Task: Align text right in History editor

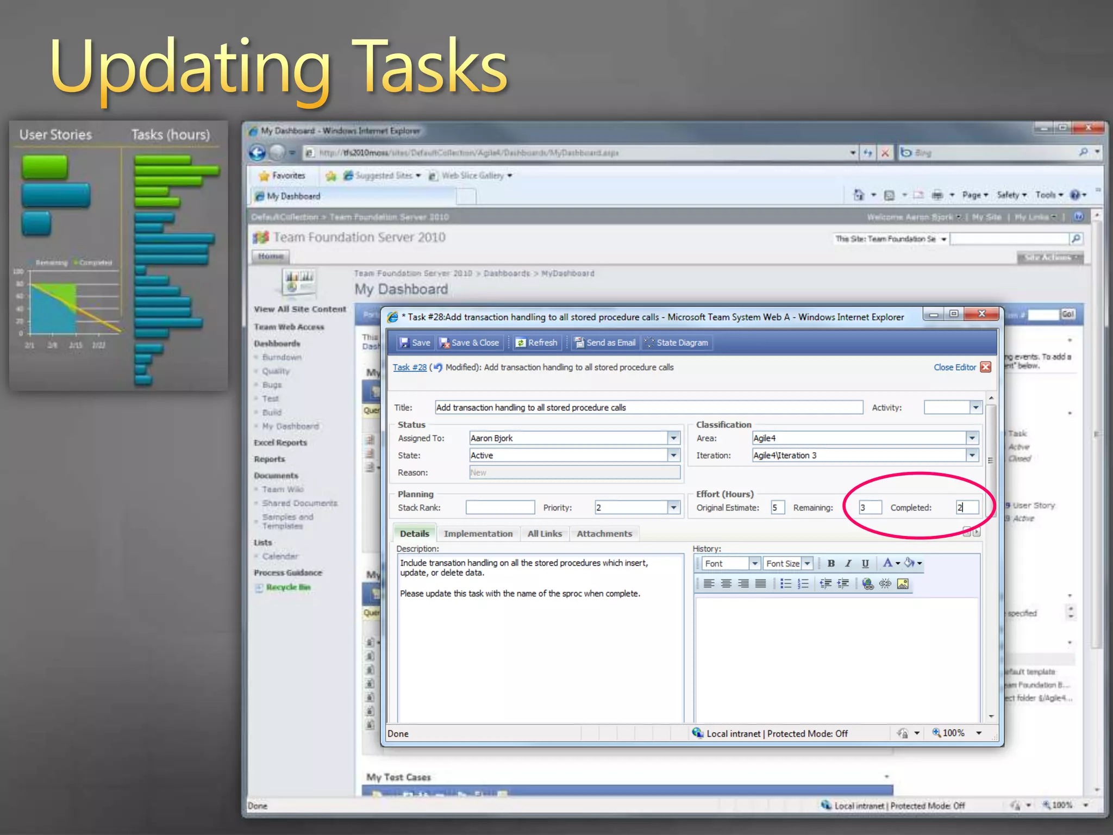Action: click(x=743, y=584)
